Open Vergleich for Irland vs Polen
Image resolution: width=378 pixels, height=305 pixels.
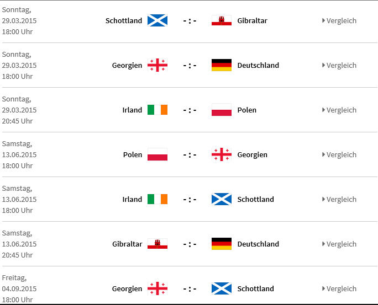pos(339,110)
